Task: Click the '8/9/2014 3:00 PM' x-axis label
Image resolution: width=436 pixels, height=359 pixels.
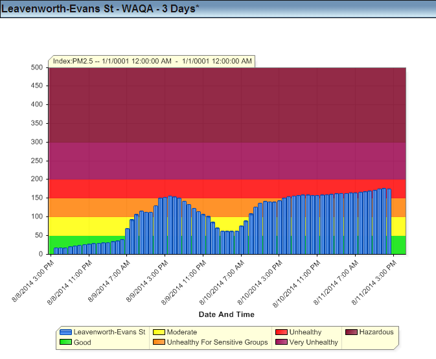Action: pos(147,281)
